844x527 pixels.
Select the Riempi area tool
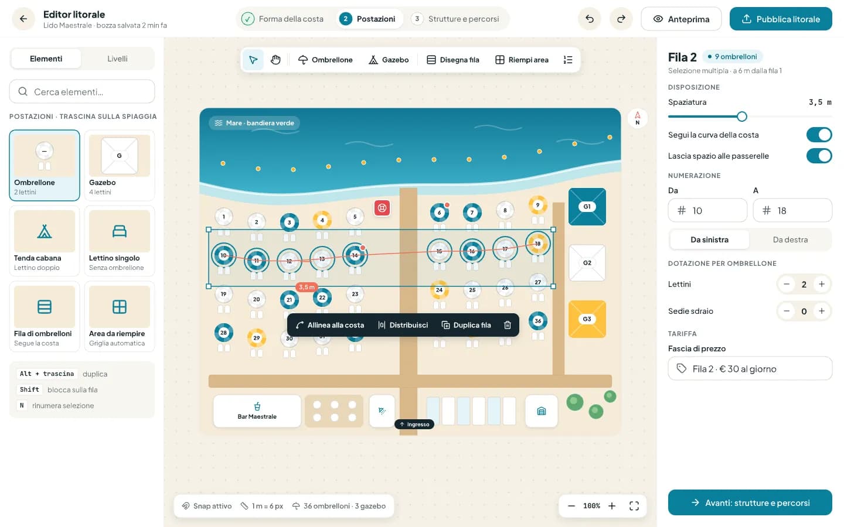pyautogui.click(x=522, y=60)
